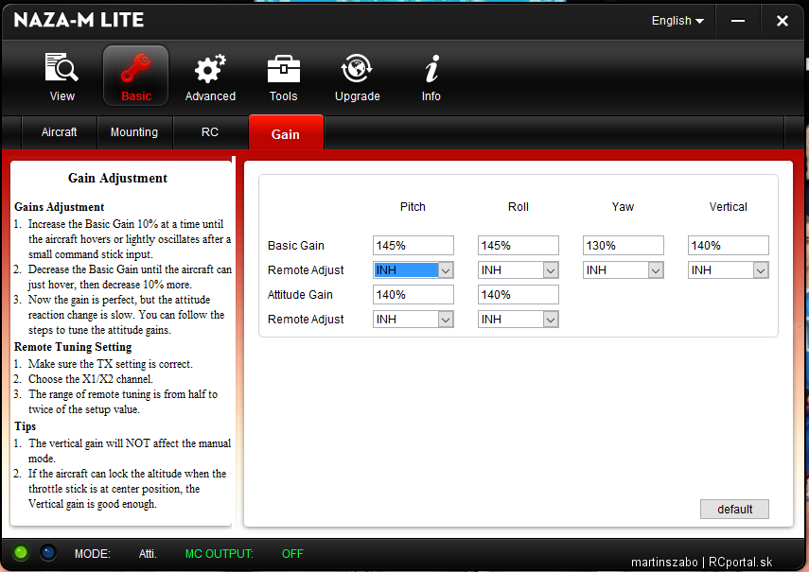Expand Roll Attitude Gain Remote Adjust dropdown
The image size is (809, 572).
[x=551, y=320]
